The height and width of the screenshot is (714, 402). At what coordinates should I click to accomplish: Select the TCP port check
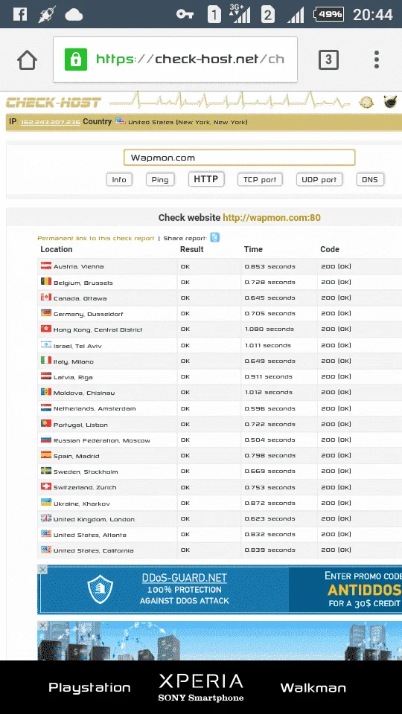tap(260, 179)
